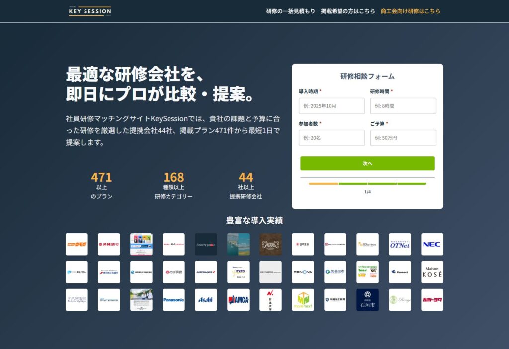This screenshot has height=349, width=509.
Task: Open the Air France logo tile
Action: (206, 272)
